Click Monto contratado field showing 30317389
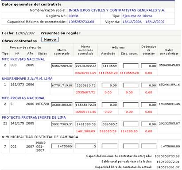The image size is (182, 170). point(62,124)
